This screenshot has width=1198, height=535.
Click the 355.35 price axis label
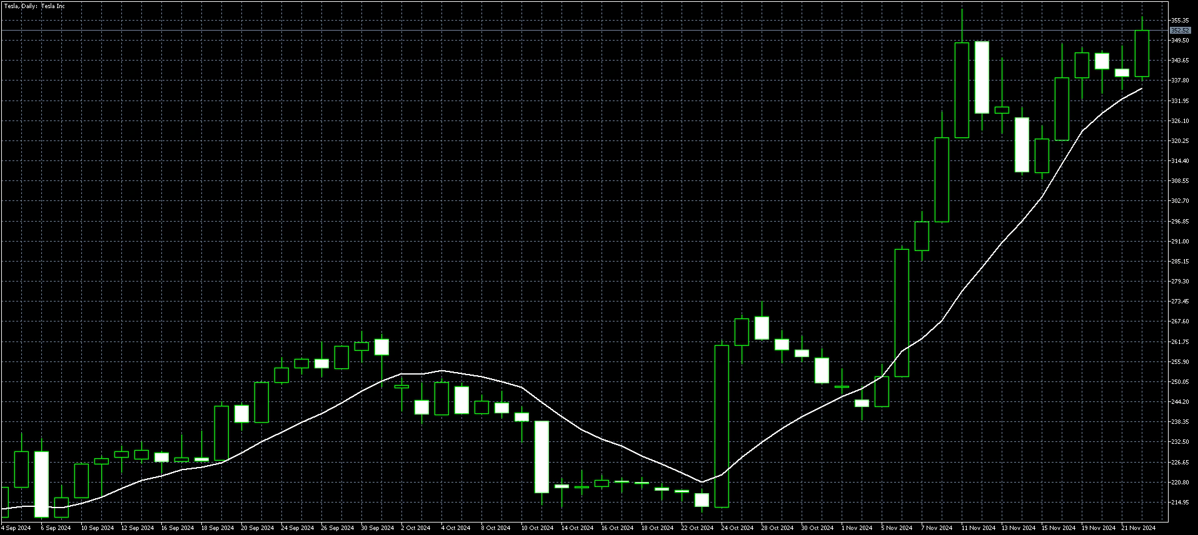coord(1179,21)
